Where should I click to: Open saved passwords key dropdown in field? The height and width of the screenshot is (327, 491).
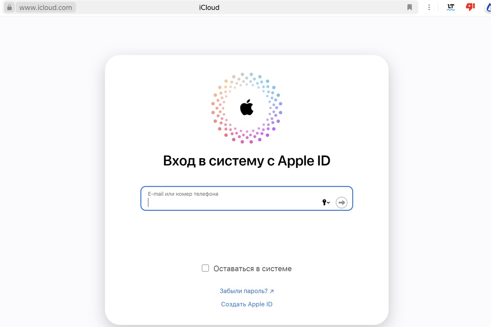[326, 202]
